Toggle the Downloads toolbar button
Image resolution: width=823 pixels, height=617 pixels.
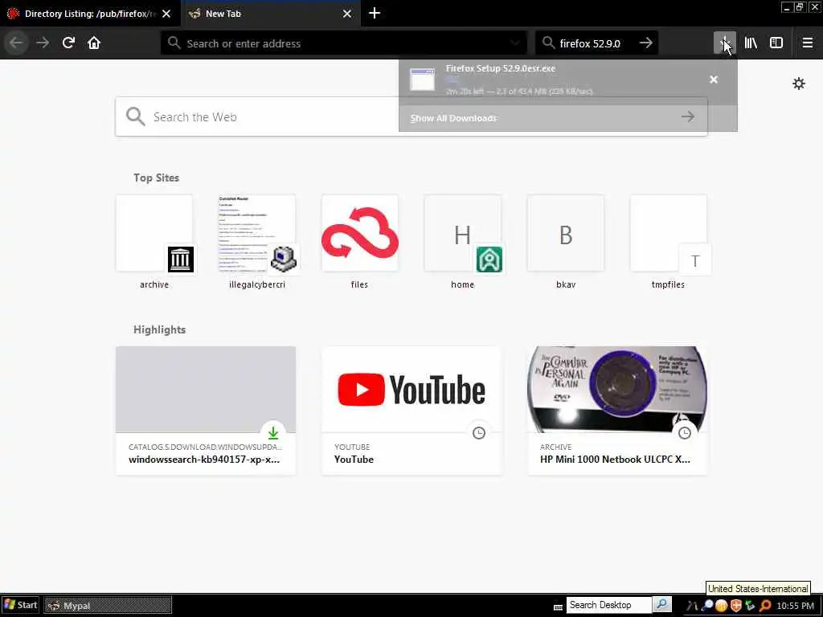[724, 43]
